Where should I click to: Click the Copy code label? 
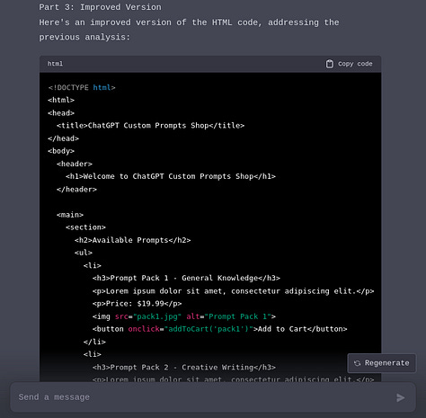[355, 64]
